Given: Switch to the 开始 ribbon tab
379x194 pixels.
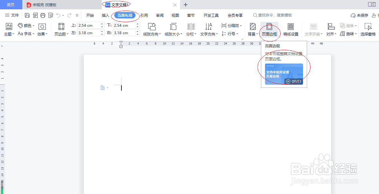Looking at the screenshot, I should (x=90, y=15).
